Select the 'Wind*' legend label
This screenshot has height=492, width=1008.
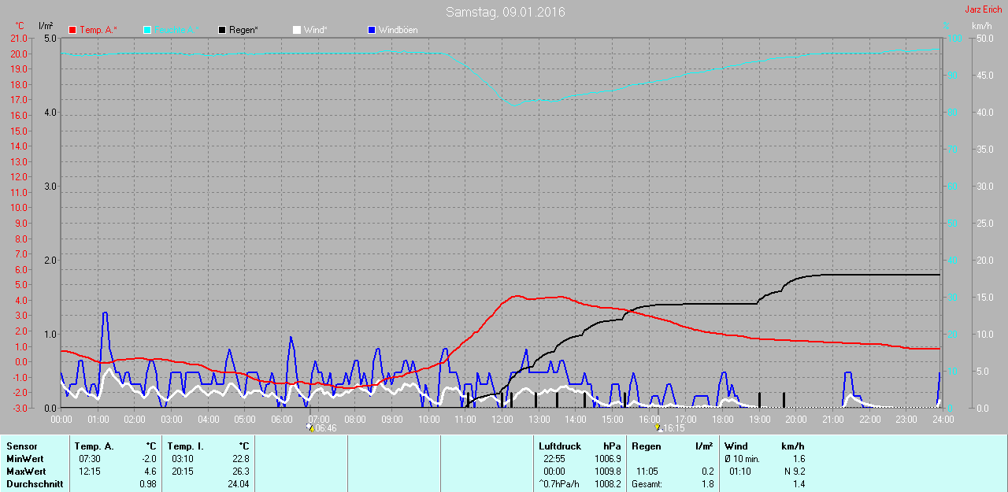315,30
